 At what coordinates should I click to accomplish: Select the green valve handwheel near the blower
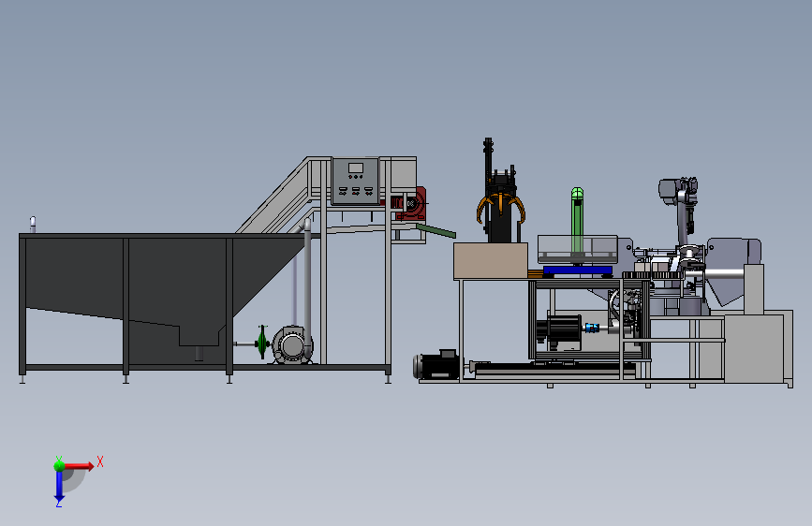pyautogui.click(x=262, y=343)
